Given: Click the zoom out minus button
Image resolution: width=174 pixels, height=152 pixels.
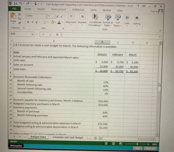Looking at the screenshot, I should (126, 144).
